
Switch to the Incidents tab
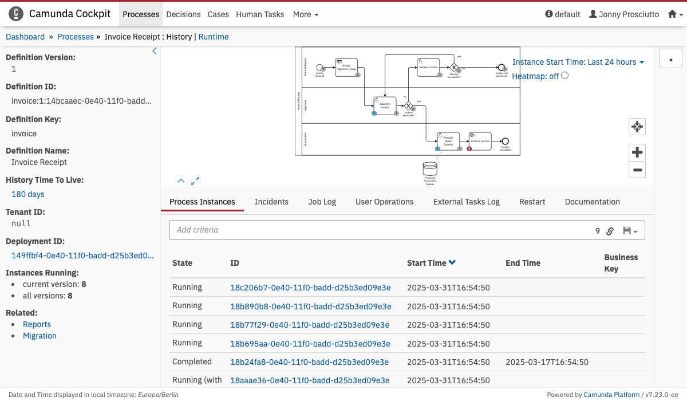click(271, 202)
